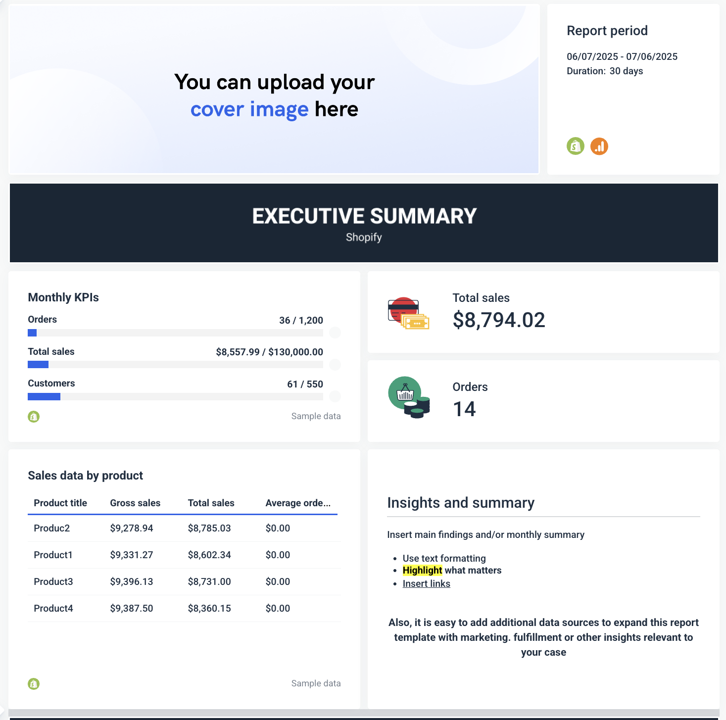Click the Shopify icon in the Report period card
This screenshot has height=720, width=726.
(575, 146)
